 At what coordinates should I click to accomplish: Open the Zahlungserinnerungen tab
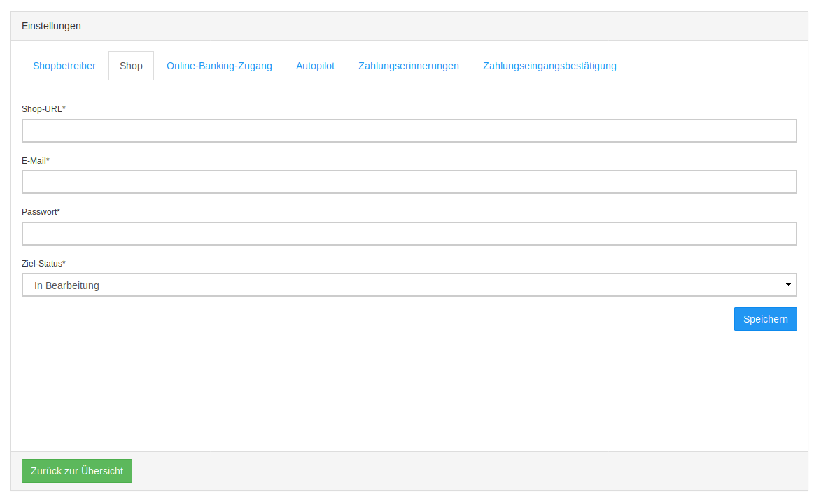pos(409,66)
